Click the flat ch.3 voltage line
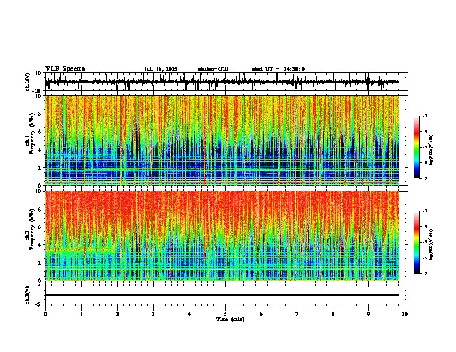This screenshot has width=456, height=352. click(222, 295)
